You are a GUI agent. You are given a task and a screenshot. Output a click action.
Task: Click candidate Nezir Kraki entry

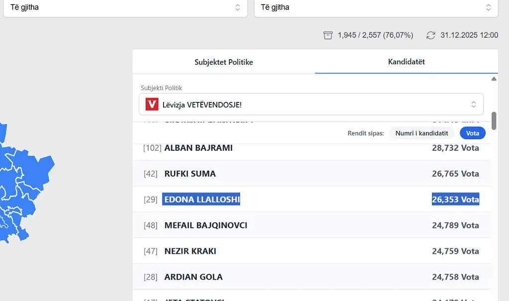point(190,251)
